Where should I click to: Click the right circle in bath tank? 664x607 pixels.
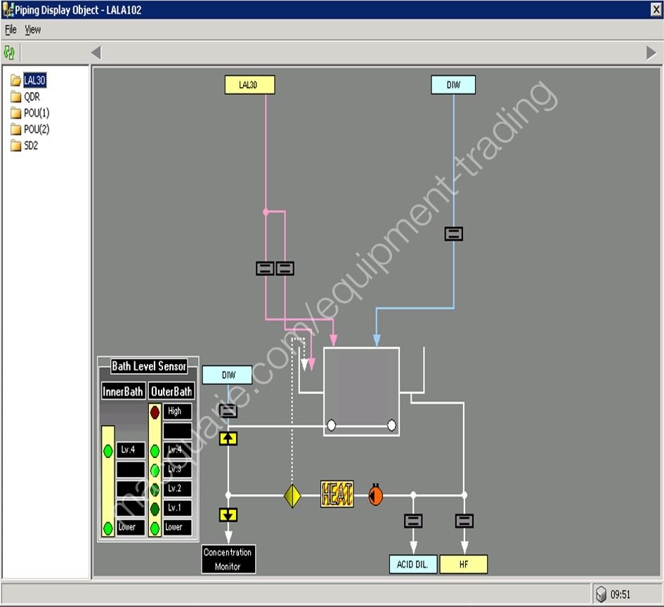[x=391, y=425]
